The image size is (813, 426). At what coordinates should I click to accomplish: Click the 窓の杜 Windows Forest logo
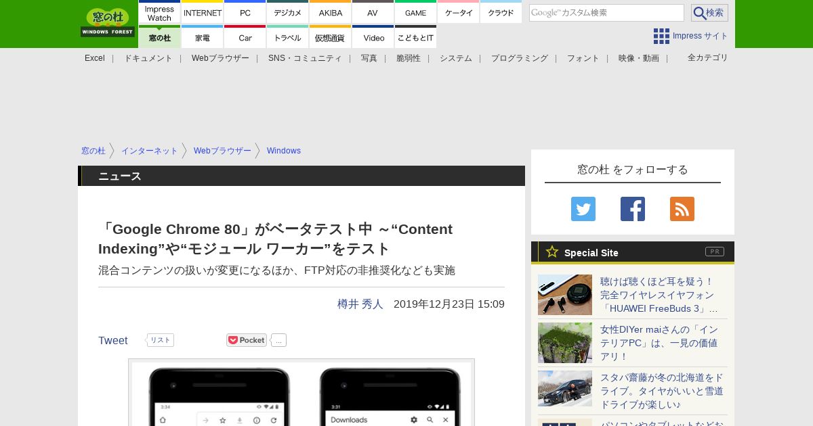pos(108,22)
